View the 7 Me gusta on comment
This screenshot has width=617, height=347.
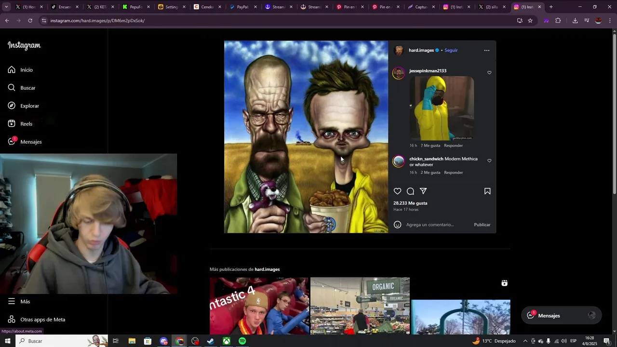tap(430, 146)
